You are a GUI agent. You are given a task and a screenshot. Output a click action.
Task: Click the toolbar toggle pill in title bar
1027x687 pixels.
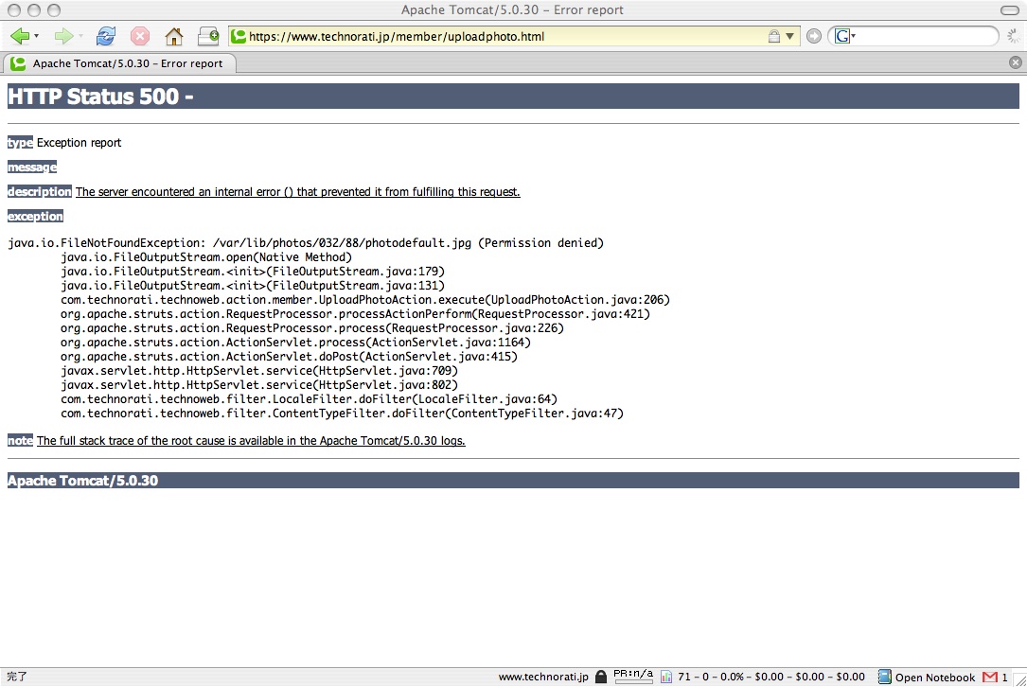[1010, 9]
